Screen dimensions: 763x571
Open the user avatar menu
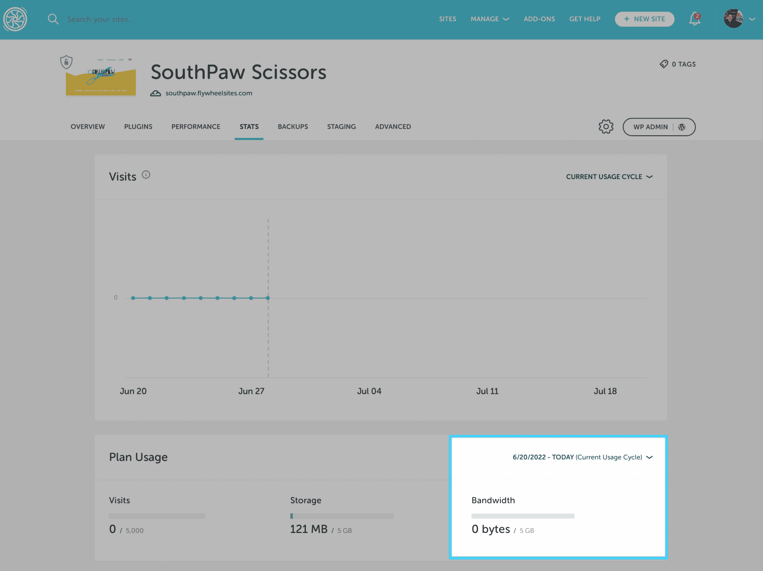click(x=733, y=19)
